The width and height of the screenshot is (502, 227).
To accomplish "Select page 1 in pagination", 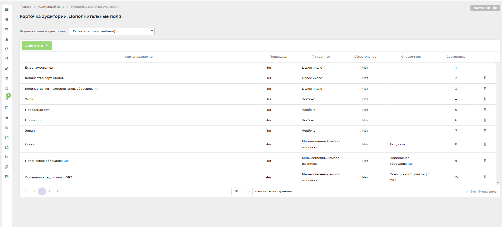I will coord(42,191).
